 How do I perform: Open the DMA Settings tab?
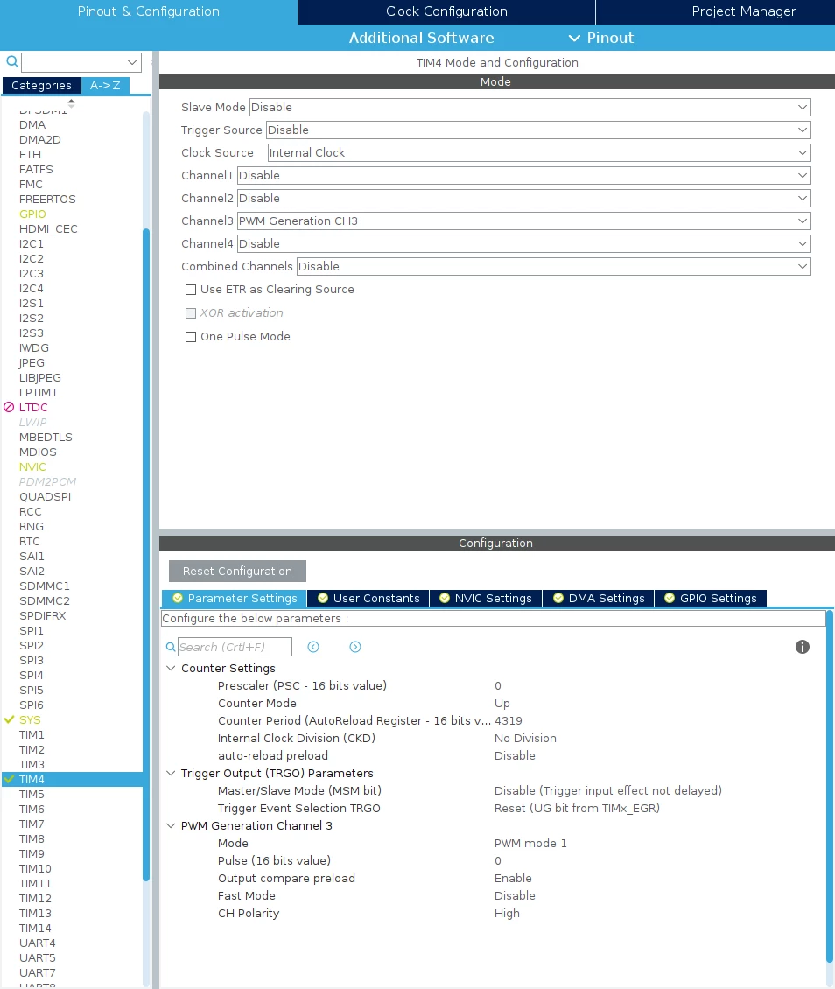point(599,598)
